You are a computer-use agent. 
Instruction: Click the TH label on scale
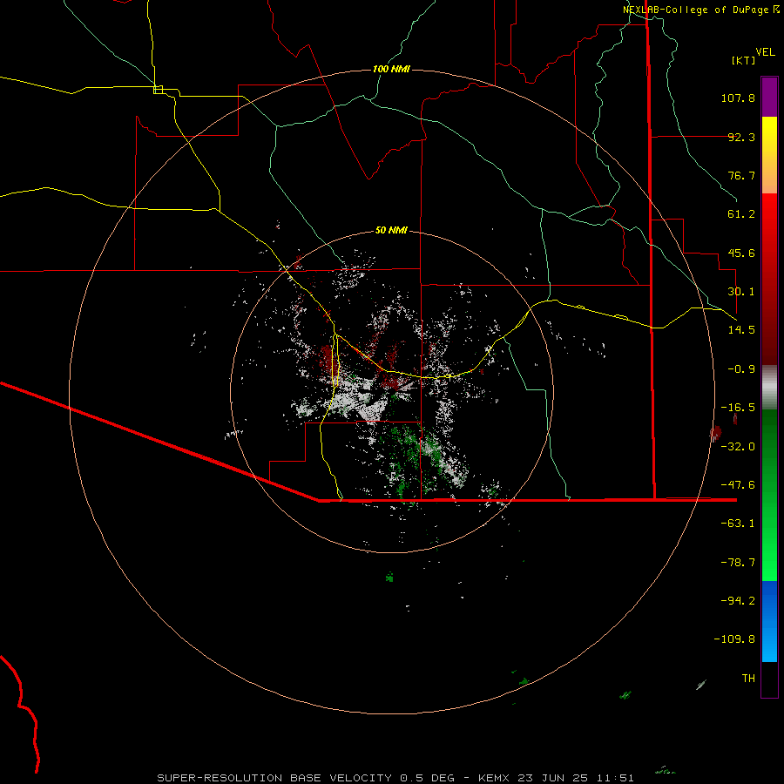748,679
